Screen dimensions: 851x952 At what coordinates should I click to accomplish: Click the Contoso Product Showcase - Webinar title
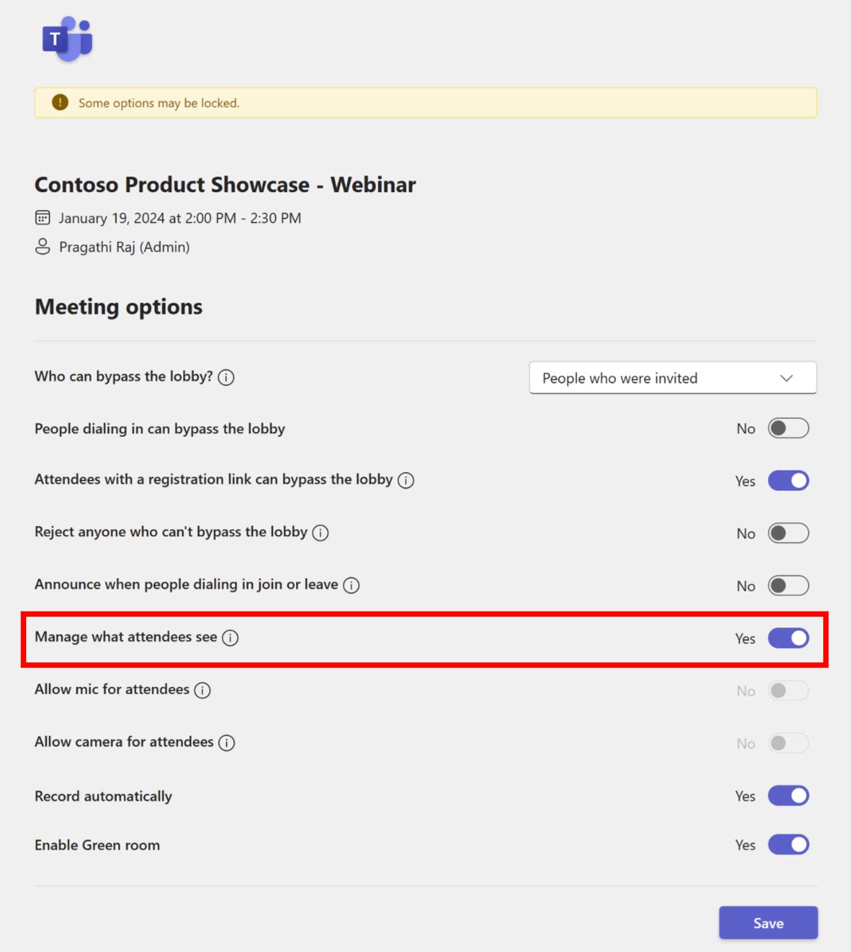click(225, 184)
